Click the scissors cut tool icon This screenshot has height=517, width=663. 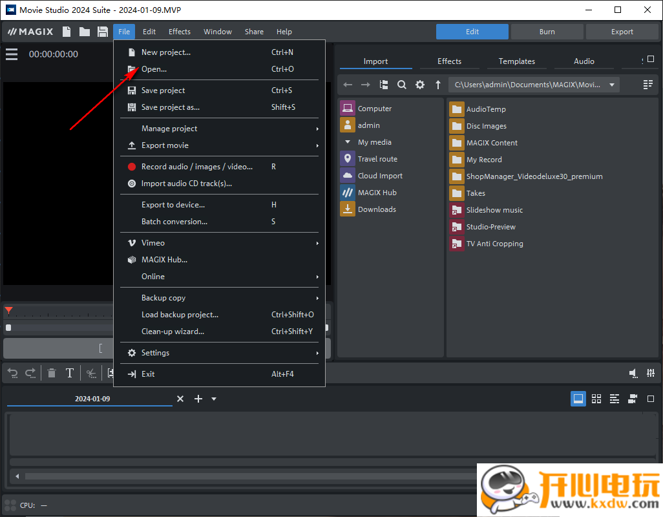(91, 373)
